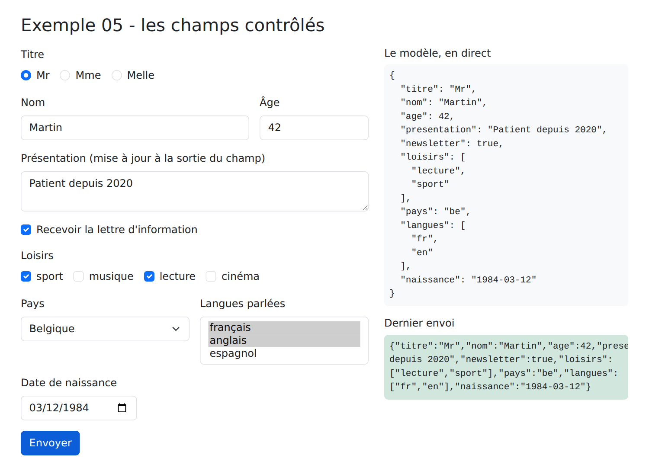This screenshot has height=471, width=649.
Task: Select the Mr radio button
Action: (26, 75)
